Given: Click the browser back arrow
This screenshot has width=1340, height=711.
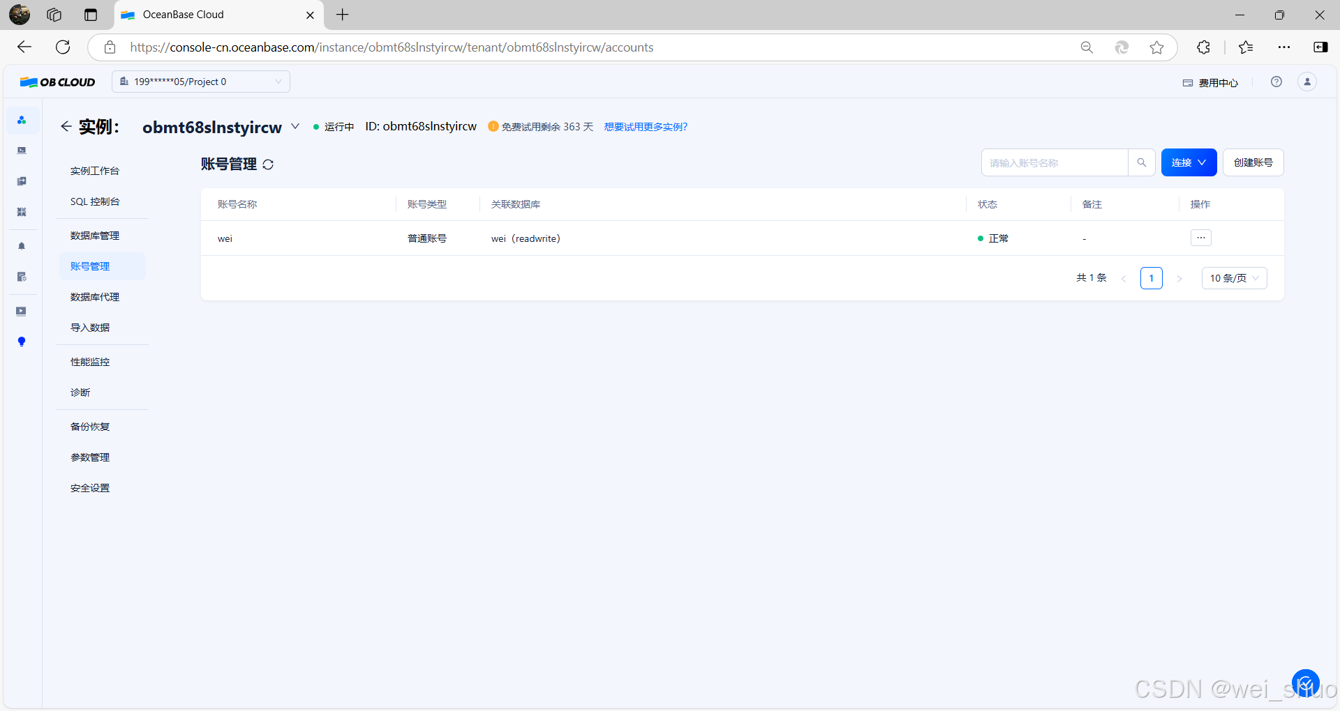Looking at the screenshot, I should click(x=24, y=47).
